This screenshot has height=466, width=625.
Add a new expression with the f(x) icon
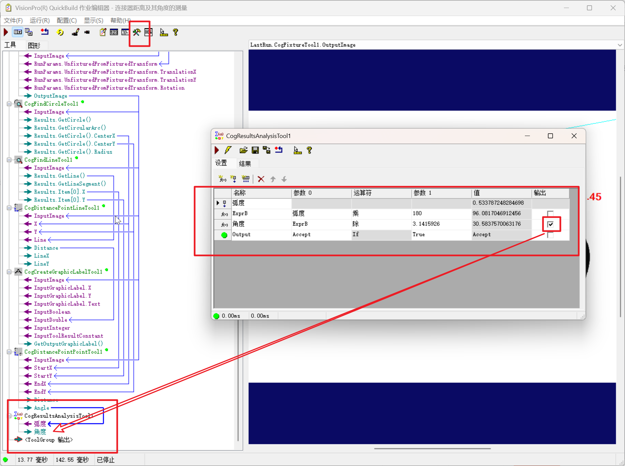(x=222, y=179)
